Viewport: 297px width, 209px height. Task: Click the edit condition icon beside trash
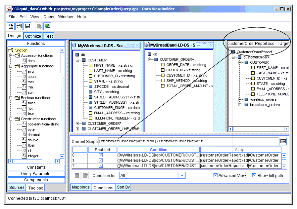point(85,175)
